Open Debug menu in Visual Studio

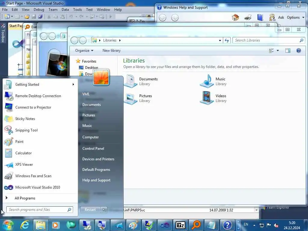[x=39, y=10]
